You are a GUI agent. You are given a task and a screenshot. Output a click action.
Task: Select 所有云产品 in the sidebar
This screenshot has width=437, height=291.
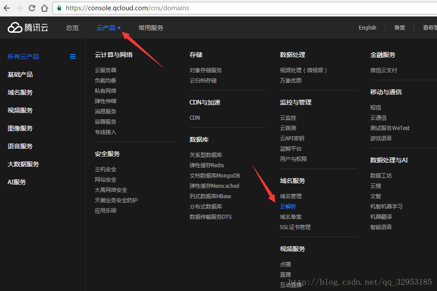[23, 56]
